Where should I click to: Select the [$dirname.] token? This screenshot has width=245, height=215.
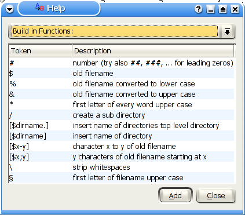click(x=29, y=126)
